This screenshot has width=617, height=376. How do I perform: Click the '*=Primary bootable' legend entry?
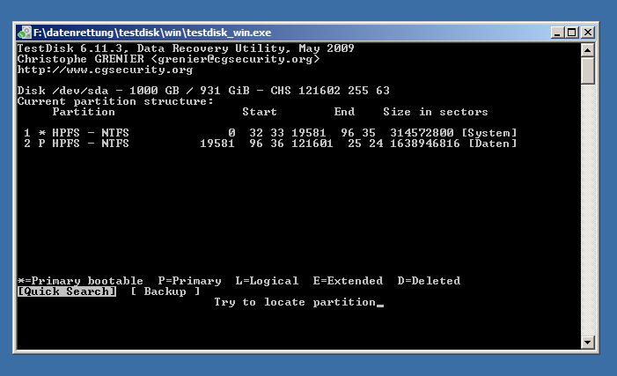coord(80,281)
